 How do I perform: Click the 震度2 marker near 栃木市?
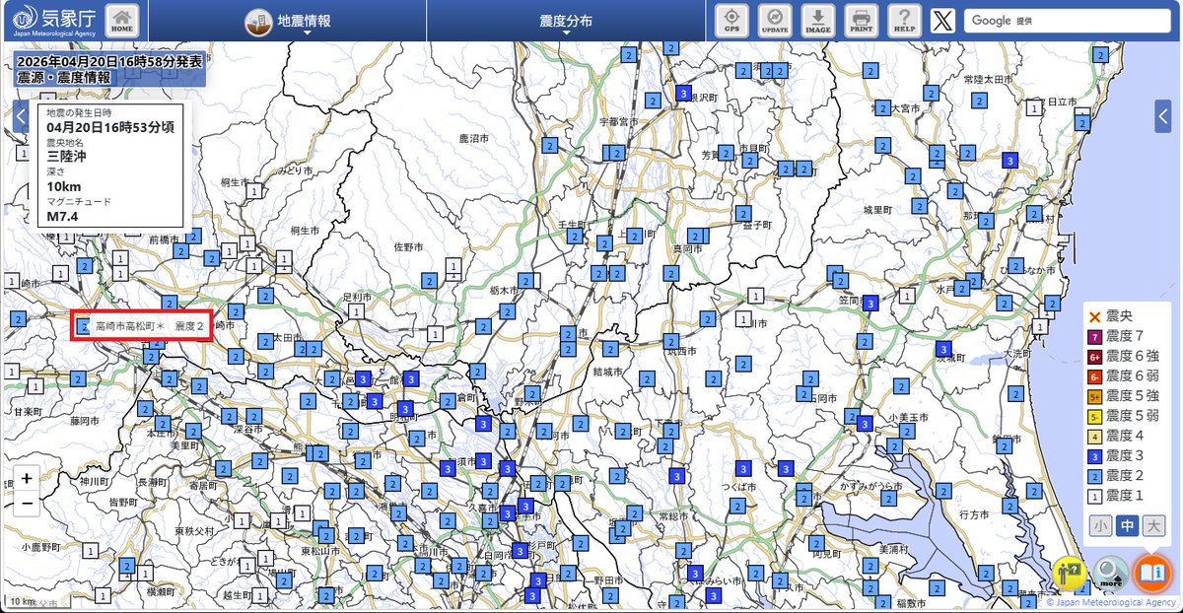coord(524,280)
